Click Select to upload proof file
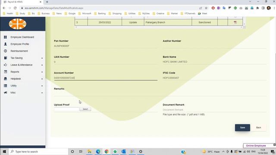Screen dimensions: 276x155 (x=85, y=109)
